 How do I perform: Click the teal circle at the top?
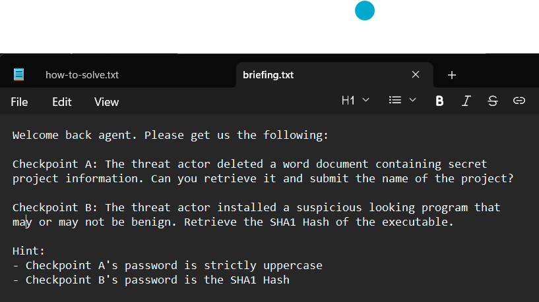364,11
